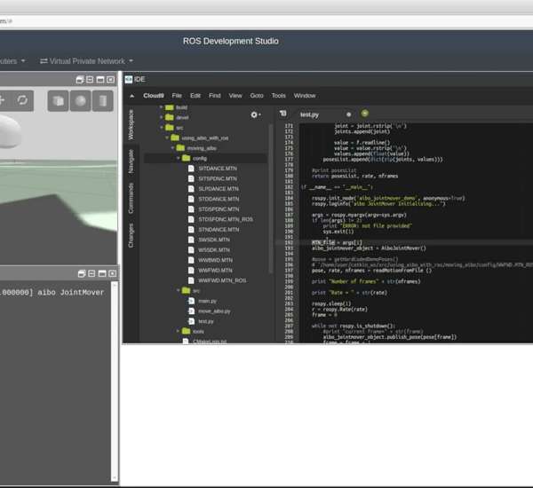Collapse the top-level src folder
This screenshot has height=488, width=533.
(162, 128)
